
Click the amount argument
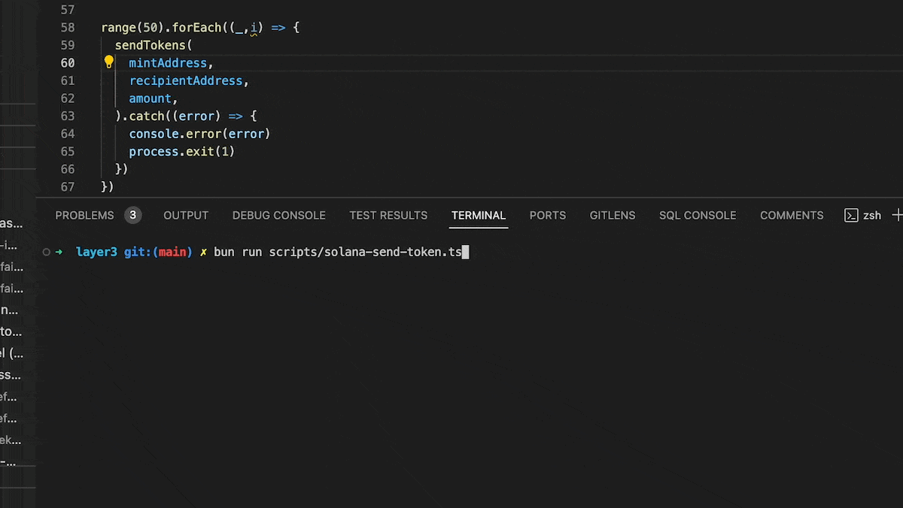(x=150, y=98)
